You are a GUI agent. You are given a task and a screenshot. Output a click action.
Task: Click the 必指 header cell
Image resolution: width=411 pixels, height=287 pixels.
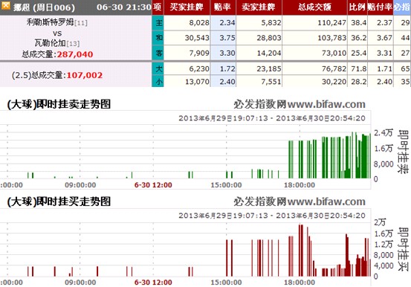[x=402, y=7]
